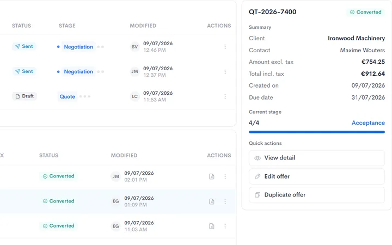392x245 pixels.
Task: Click JM avatar in 12:37 PM row
Action: point(135,72)
